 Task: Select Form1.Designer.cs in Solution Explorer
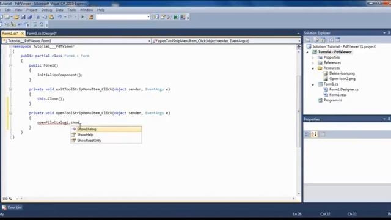coord(343,90)
